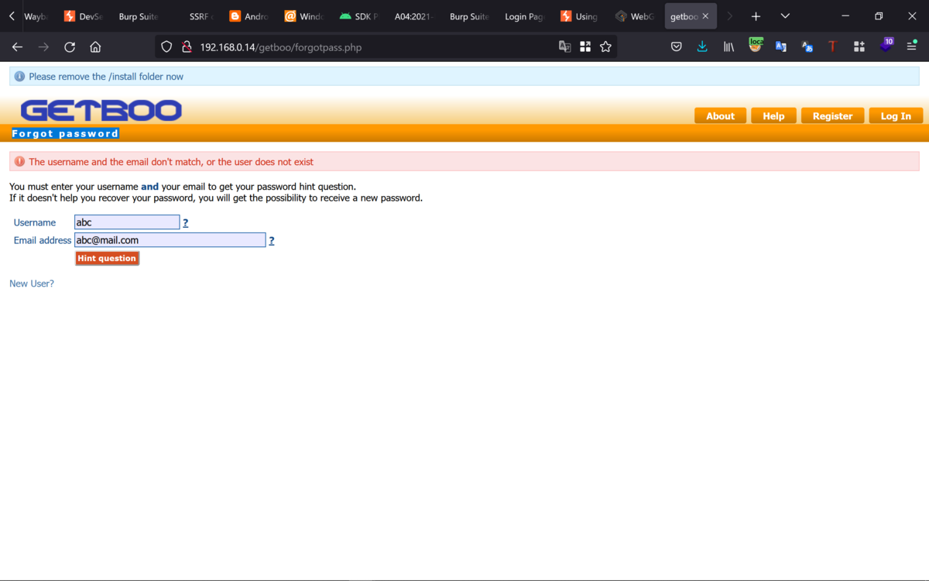
Task: Click the address bar URL
Action: point(280,47)
